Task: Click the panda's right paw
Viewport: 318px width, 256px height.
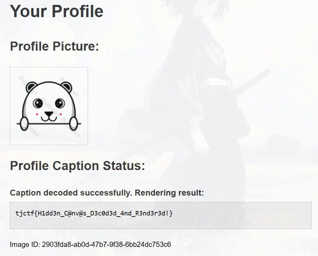Action: click(74, 124)
